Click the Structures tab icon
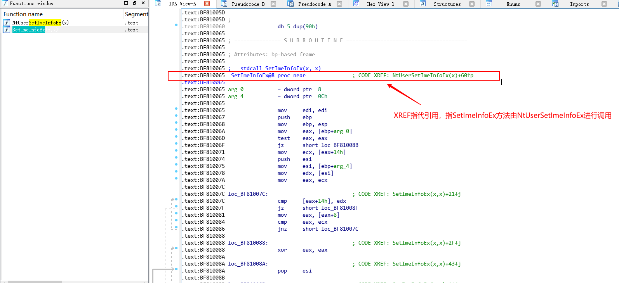The height and width of the screenshot is (283, 619). coord(423,3)
